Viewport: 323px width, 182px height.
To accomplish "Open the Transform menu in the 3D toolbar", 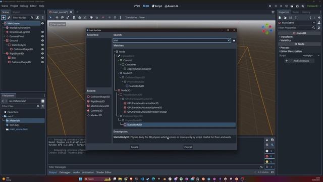I will 131,18.
